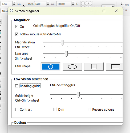Toggle Follow mouse checkbox
Image resolution: width=130 pixels, height=133 pixels.
[17, 34]
